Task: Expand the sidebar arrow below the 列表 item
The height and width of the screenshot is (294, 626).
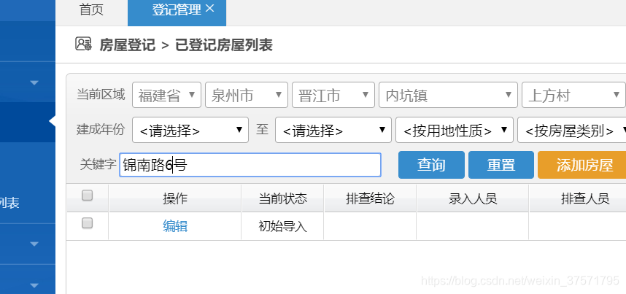Action: (x=34, y=244)
